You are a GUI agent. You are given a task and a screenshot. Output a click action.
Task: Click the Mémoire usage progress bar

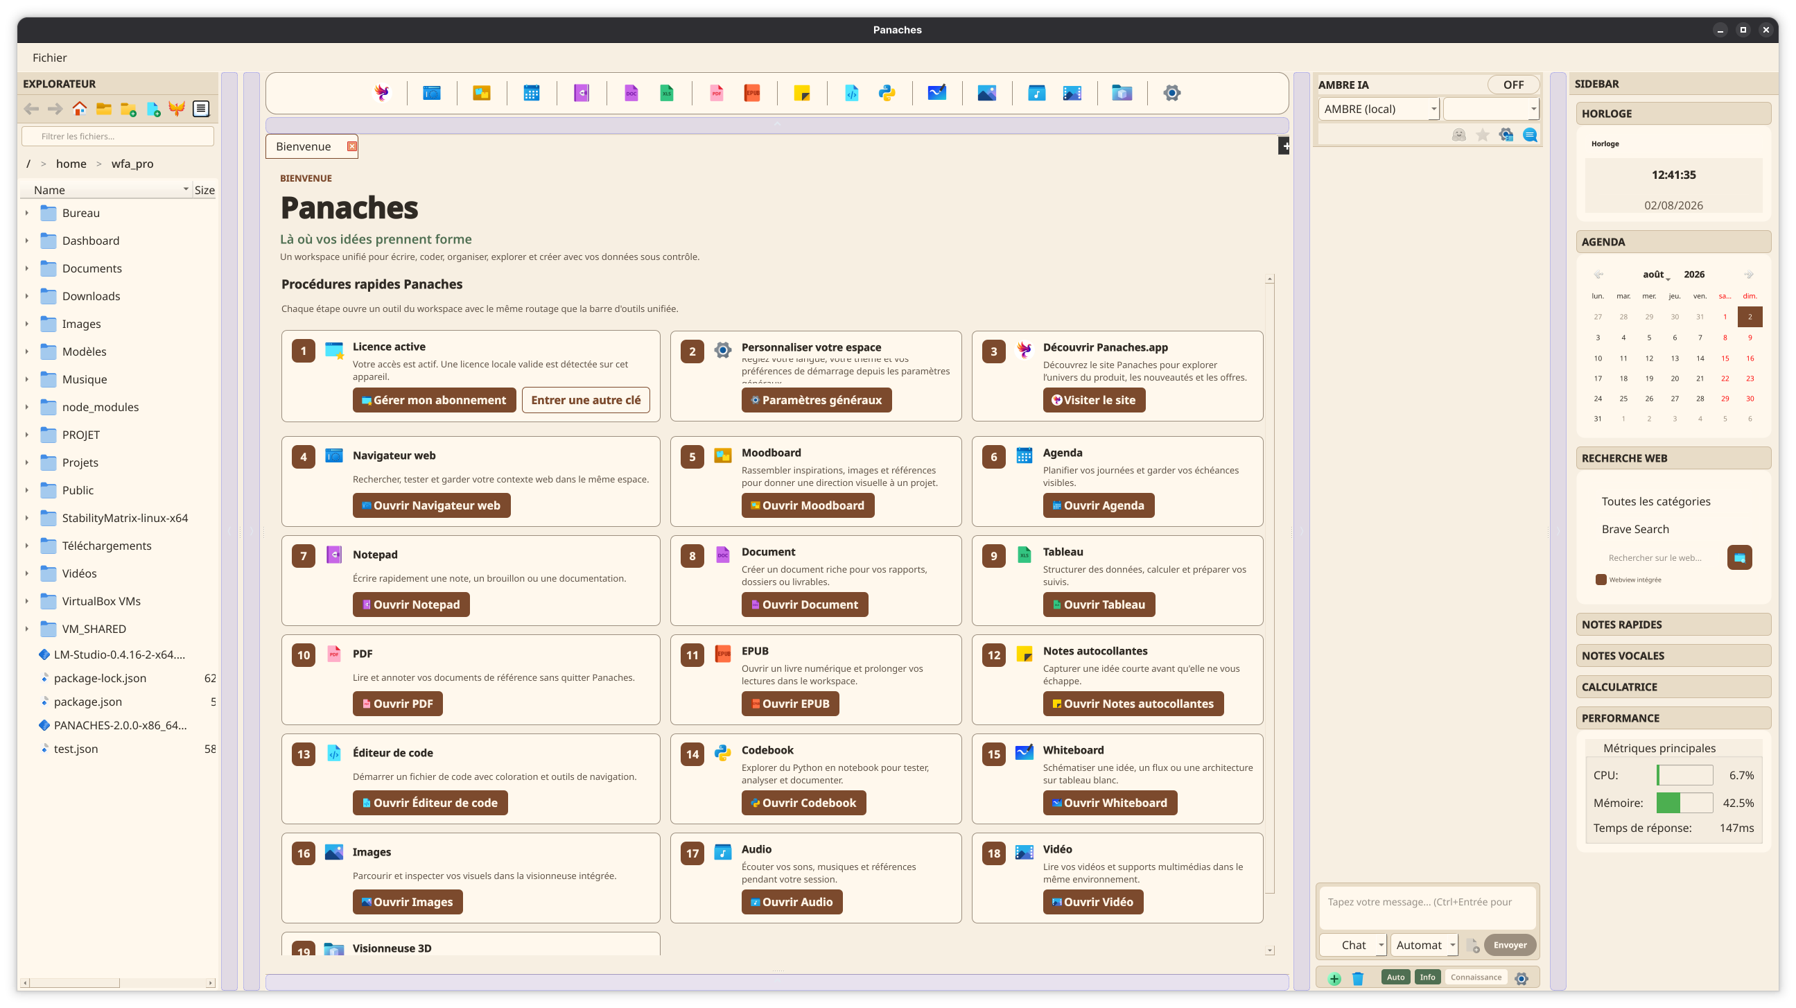[x=1684, y=803]
